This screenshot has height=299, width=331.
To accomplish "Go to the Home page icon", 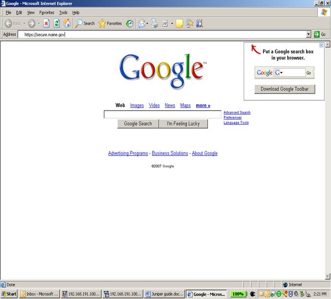I will coord(67,23).
